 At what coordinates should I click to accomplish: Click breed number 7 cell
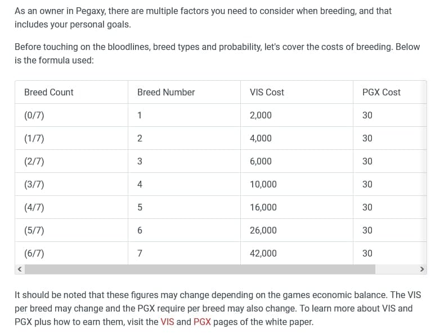[x=184, y=253]
